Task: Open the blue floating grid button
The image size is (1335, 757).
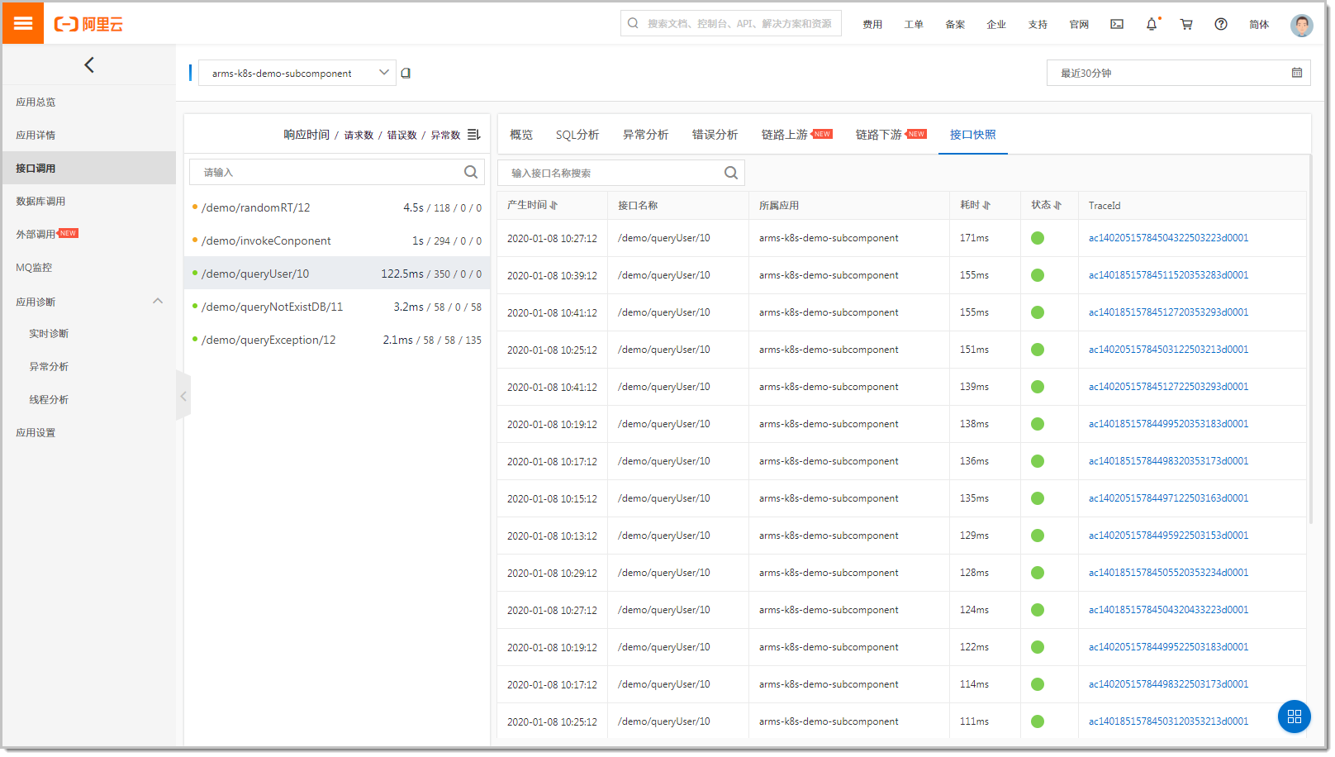Action: pos(1295,716)
